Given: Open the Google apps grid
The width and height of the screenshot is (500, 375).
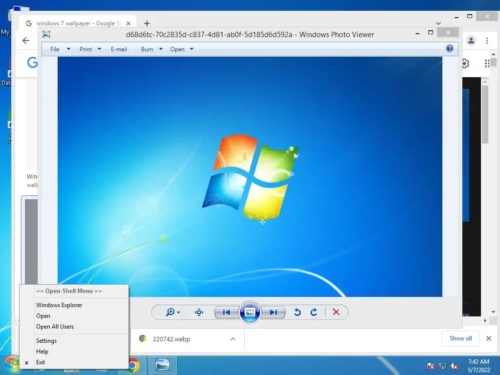Looking at the screenshot, I should 487,63.
